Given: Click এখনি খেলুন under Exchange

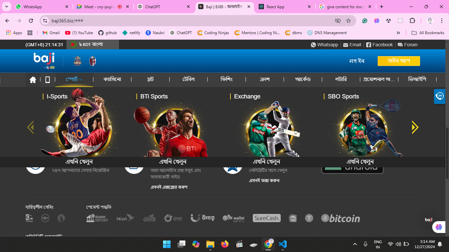Looking at the screenshot, I should (266, 162).
